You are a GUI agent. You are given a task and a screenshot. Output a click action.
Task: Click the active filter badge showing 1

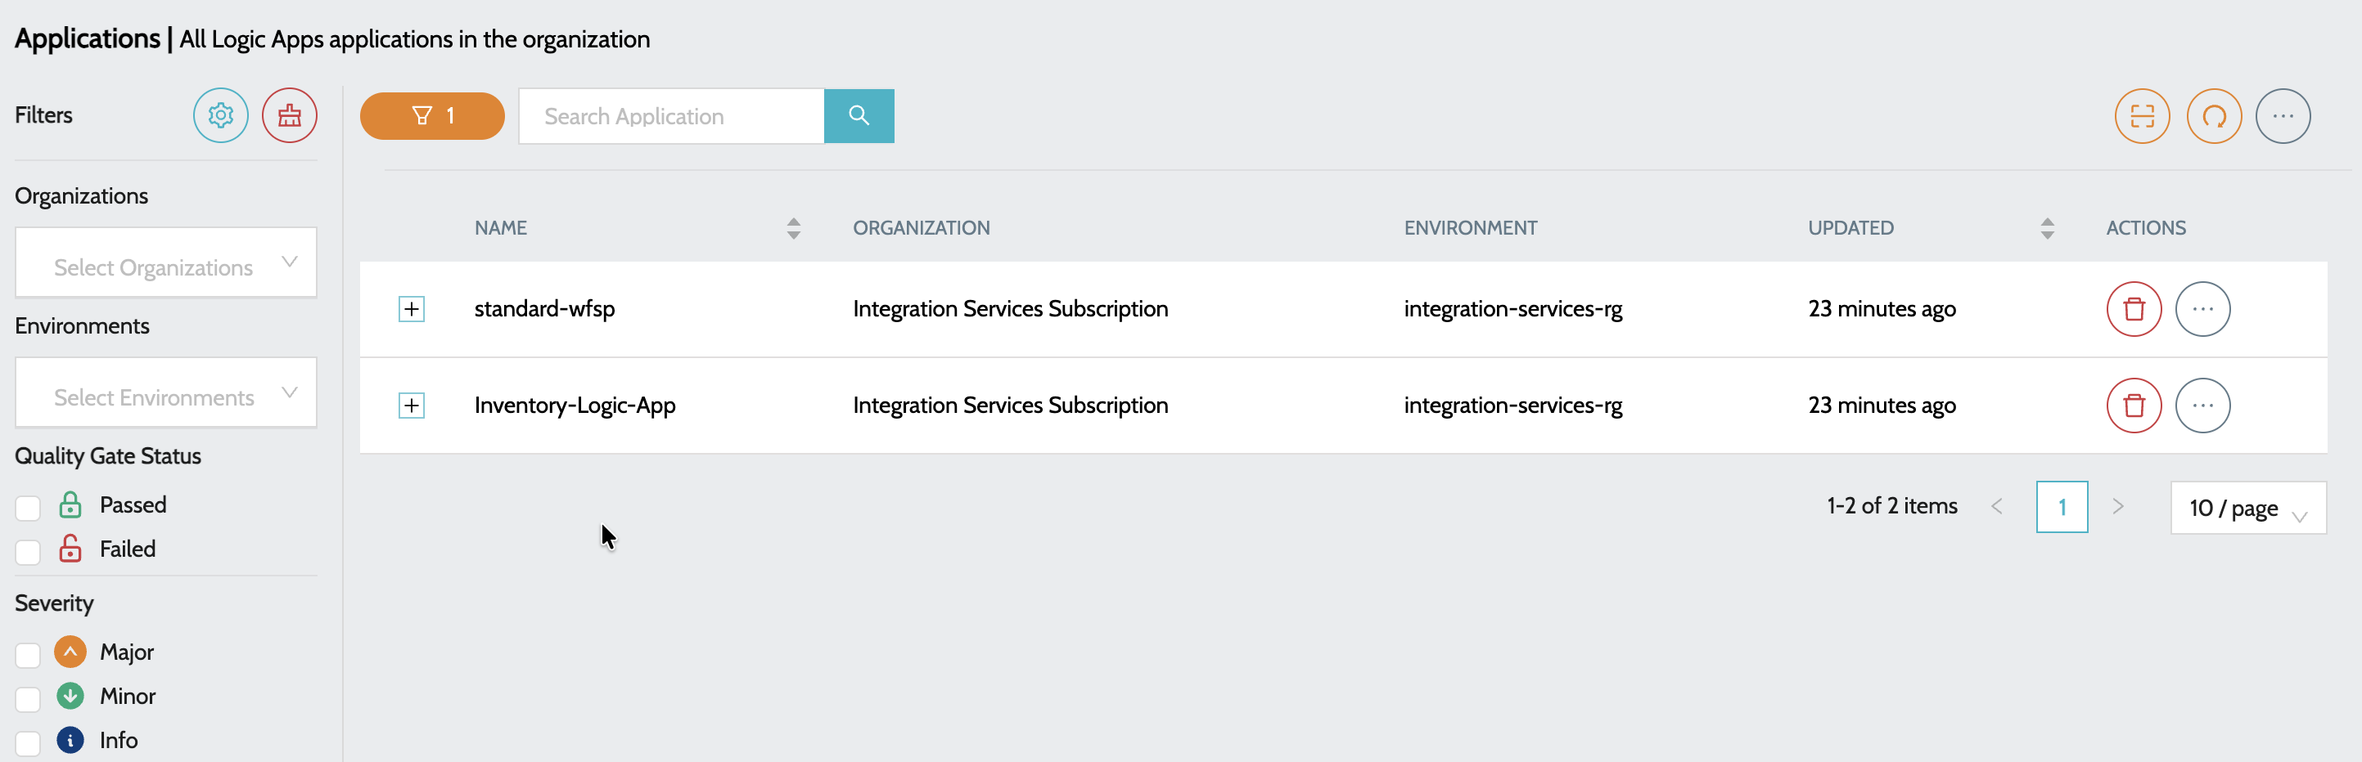(x=432, y=115)
